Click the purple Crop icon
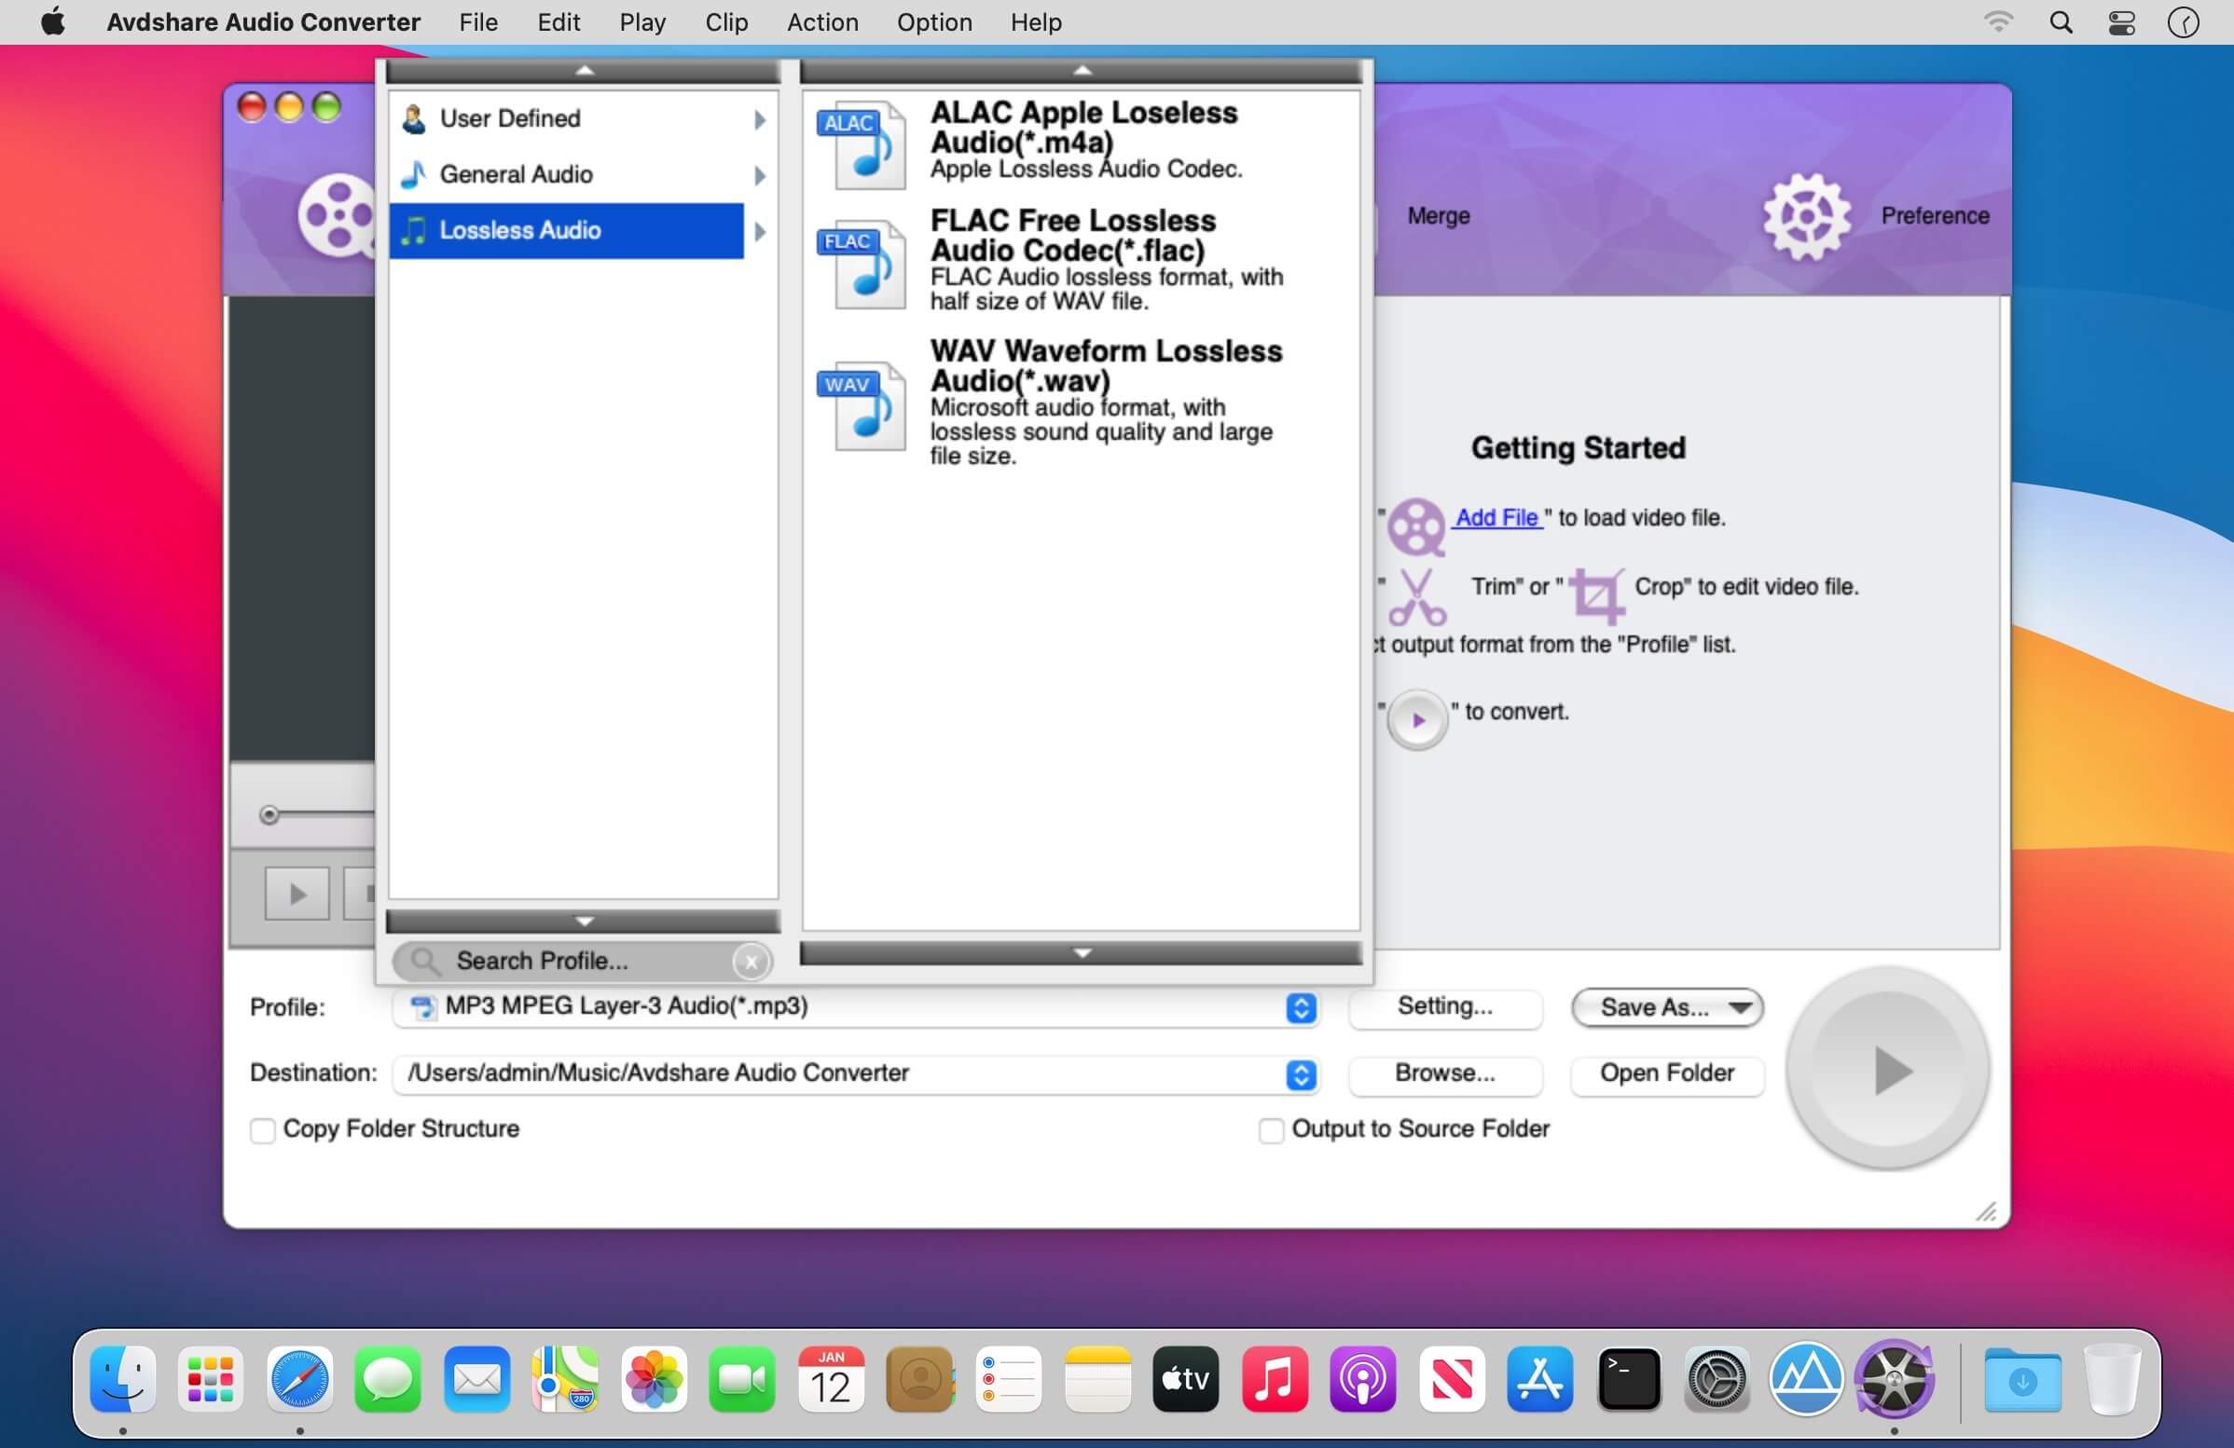2234x1448 pixels. click(1596, 595)
